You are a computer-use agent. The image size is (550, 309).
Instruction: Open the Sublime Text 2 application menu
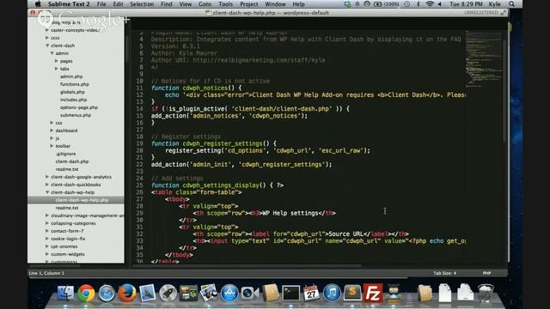click(69, 4)
